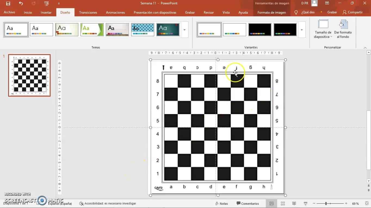Viewport: 371px width, 208px height.
Task: Undo the last action
Action: point(21,4)
